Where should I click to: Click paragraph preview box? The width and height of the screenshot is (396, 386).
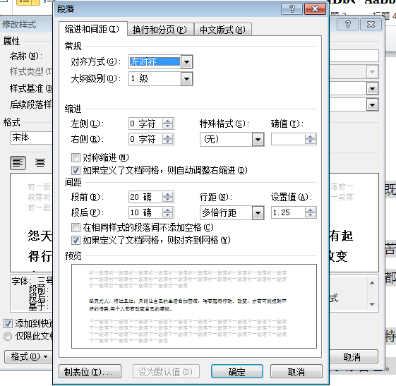(194, 306)
